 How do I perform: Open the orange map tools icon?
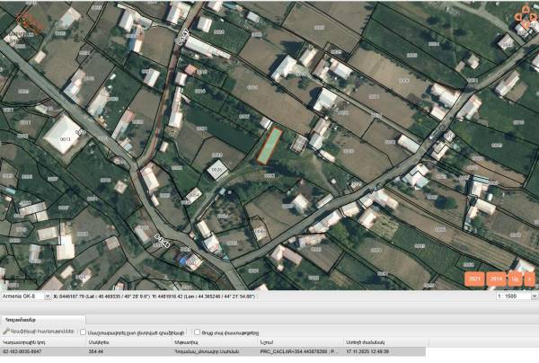coord(522,13)
